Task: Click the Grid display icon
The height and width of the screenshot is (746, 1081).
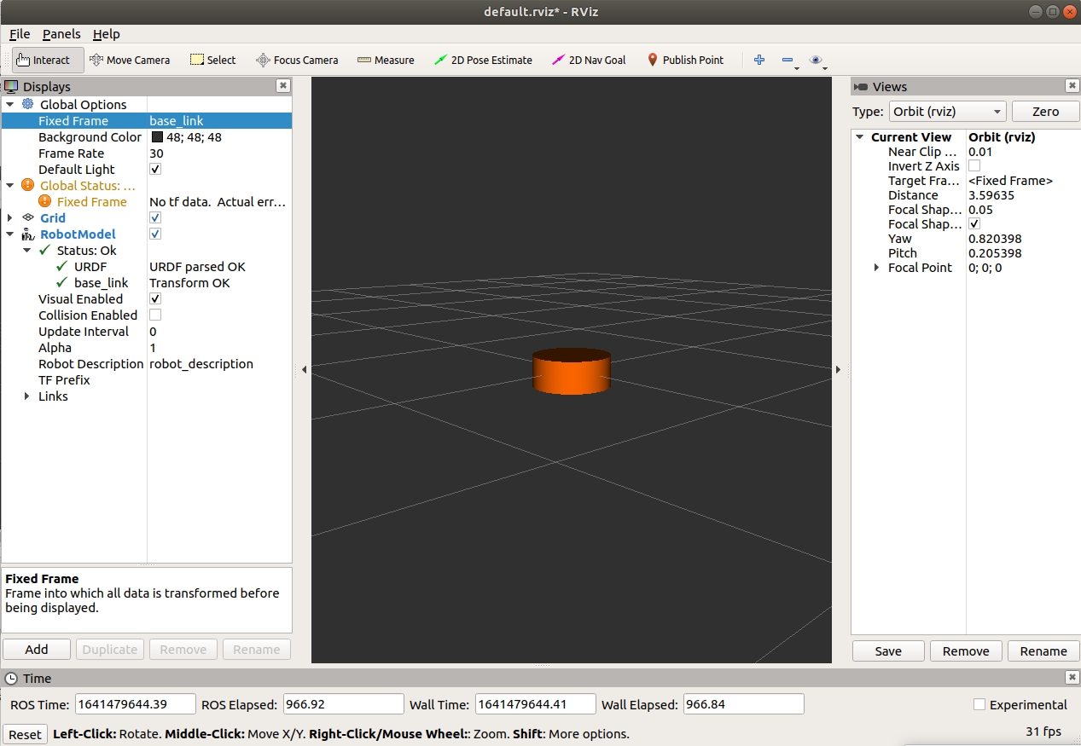Action: click(x=27, y=217)
